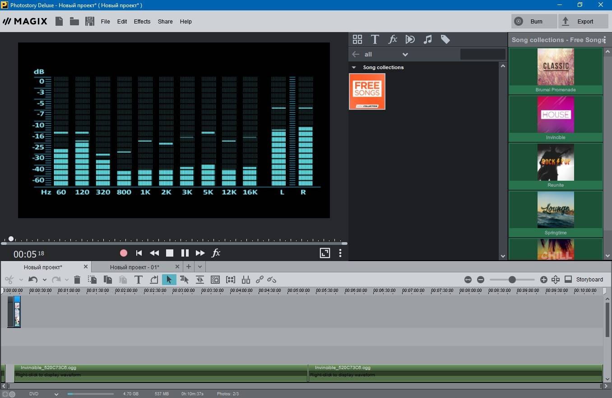Click the grouped-frame icon in timeline toolbar
The image size is (612, 398).
[215, 280]
